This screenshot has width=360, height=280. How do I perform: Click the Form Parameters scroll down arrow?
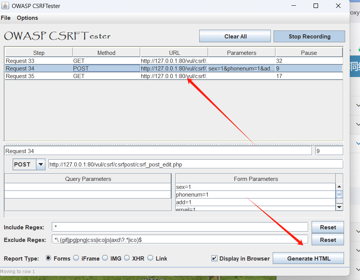pyautogui.click(x=339, y=207)
